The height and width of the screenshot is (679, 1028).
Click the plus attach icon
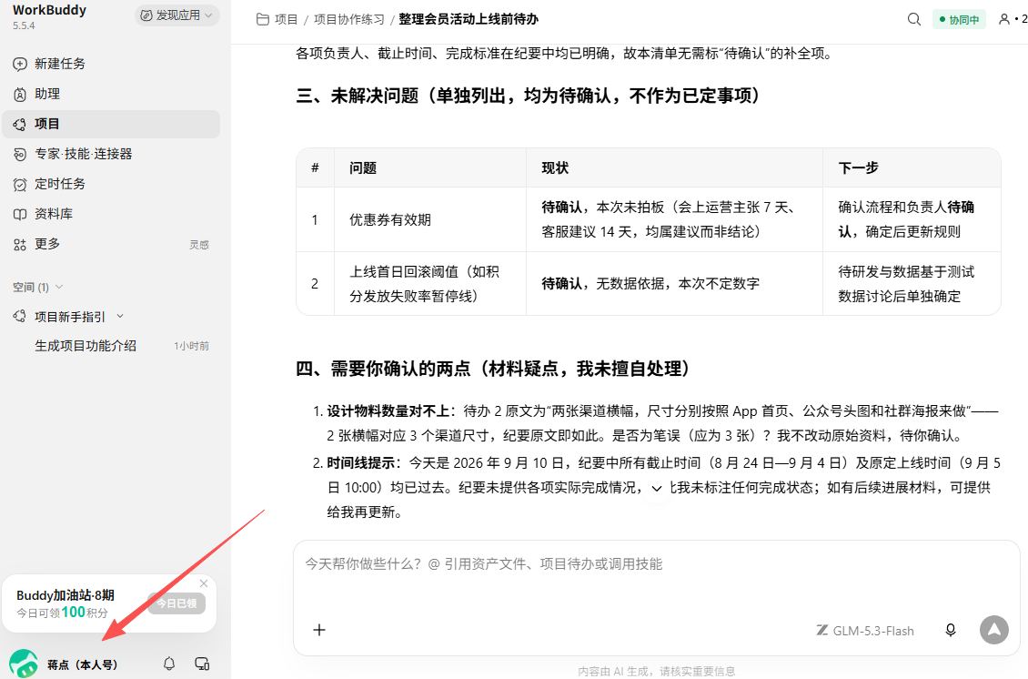pos(319,630)
